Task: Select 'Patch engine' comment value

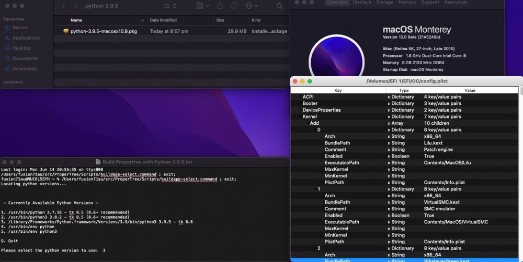Action: (438, 149)
